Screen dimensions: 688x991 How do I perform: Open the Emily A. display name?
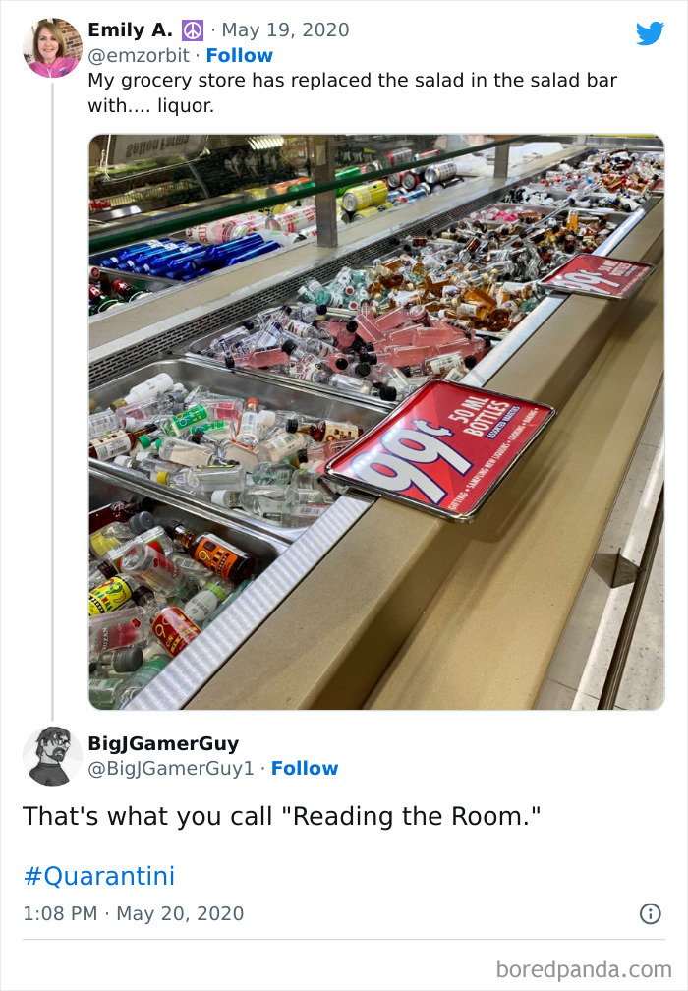[x=130, y=29]
